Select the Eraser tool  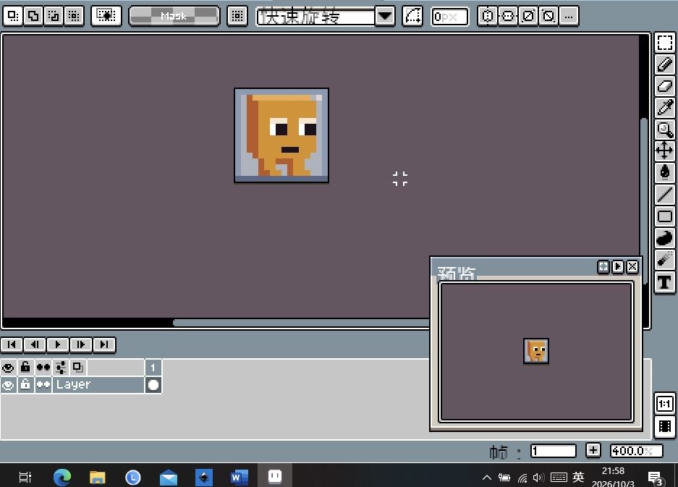pyautogui.click(x=664, y=86)
